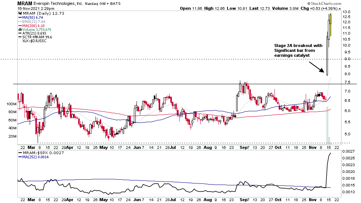Image resolution: width=361 pixels, height=203 pixels.
Task: Click the yellow highlighted latest candlestick
Action: tap(331, 24)
